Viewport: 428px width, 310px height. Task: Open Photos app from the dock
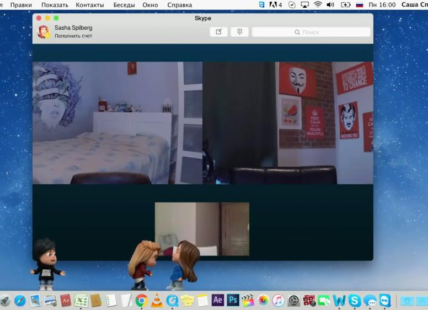[263, 301]
